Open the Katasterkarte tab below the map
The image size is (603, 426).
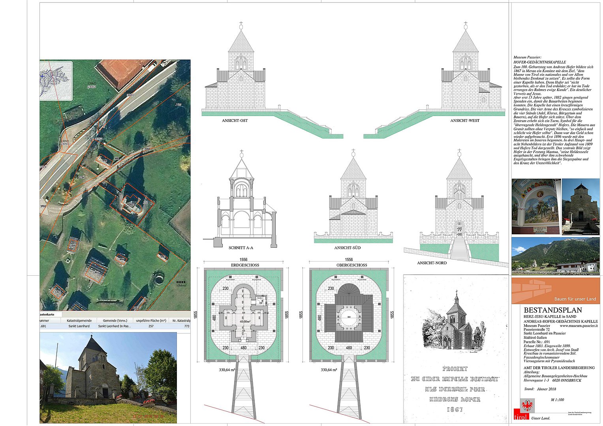pos(51,314)
